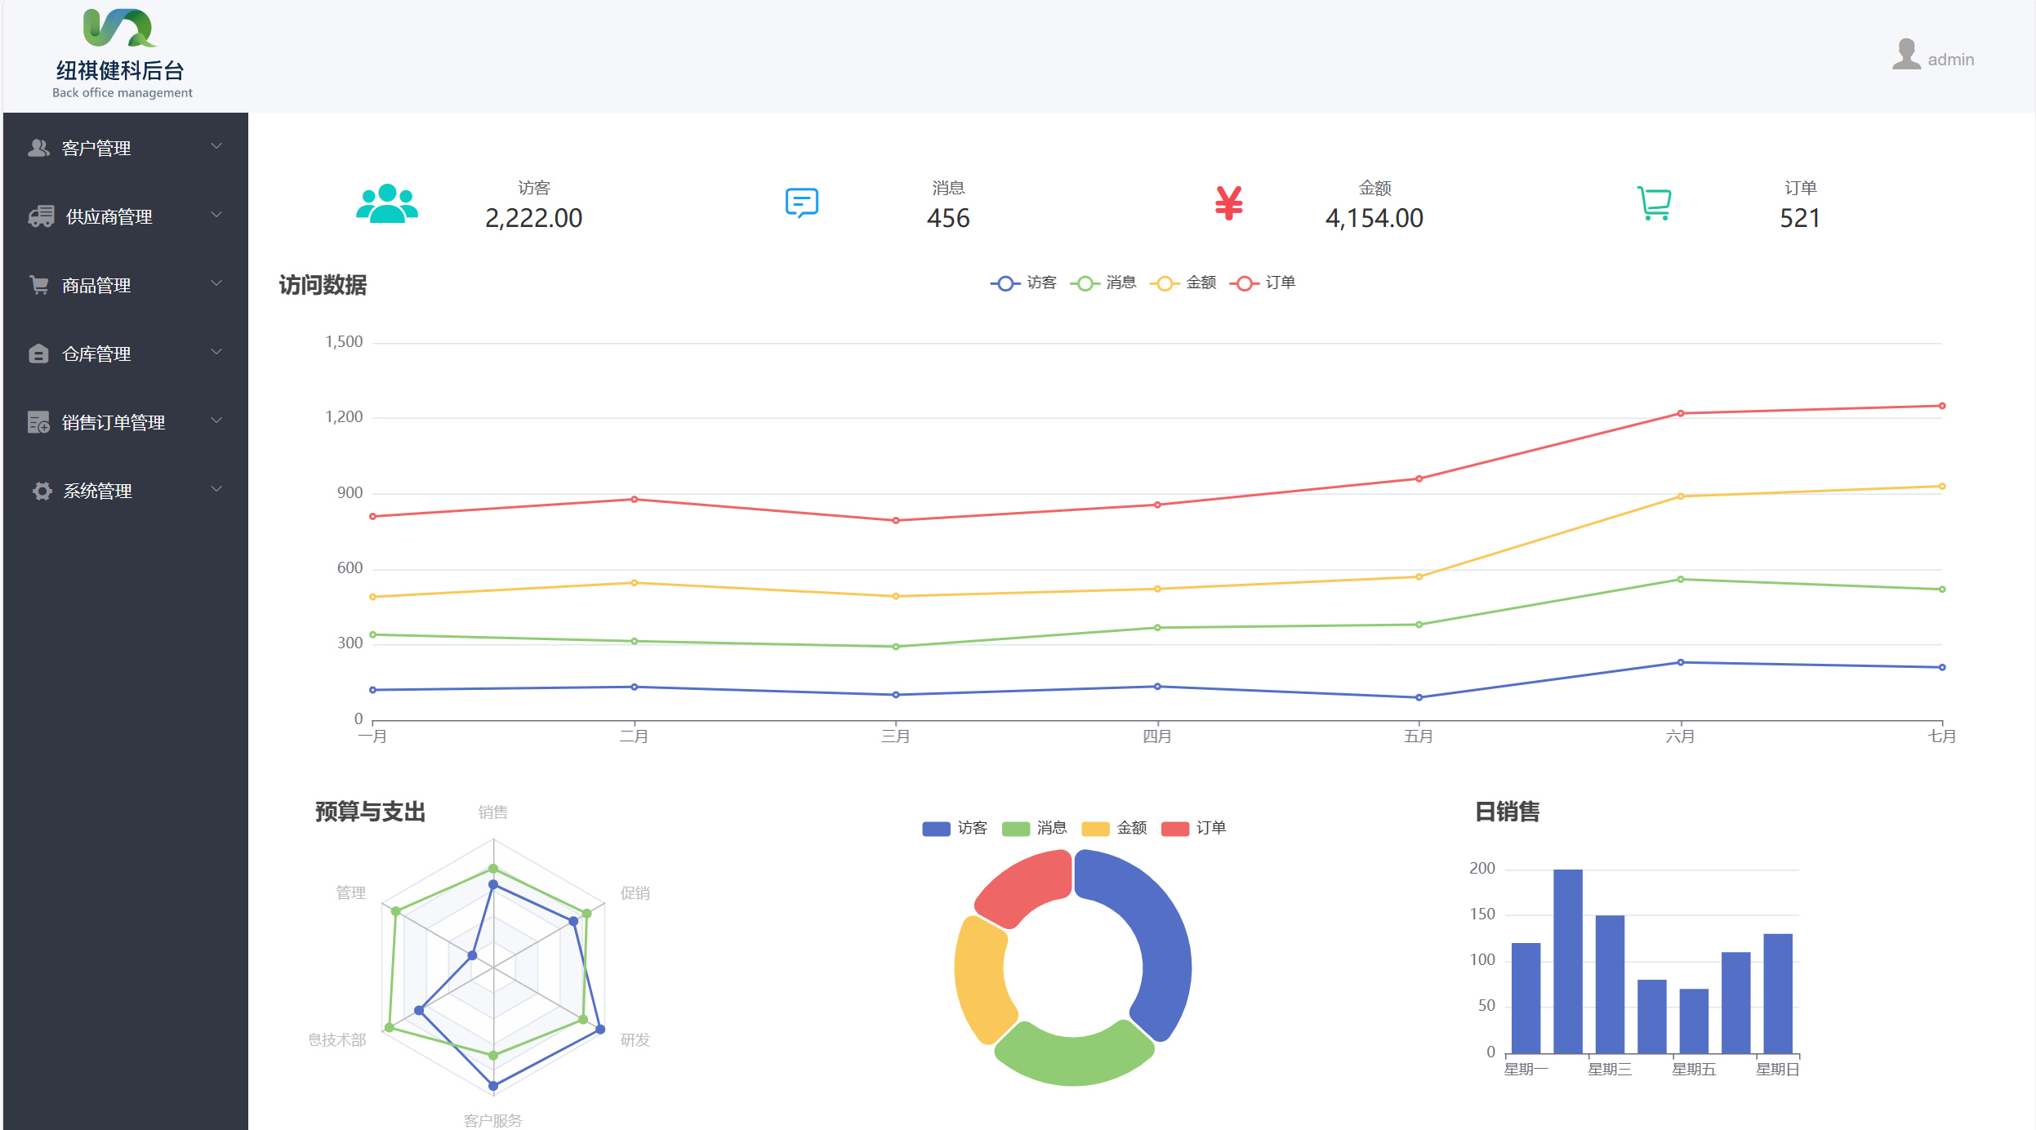Screen dimensions: 2036x1130
Task: Click the 系统管理 gear icon
Action: (x=42, y=491)
